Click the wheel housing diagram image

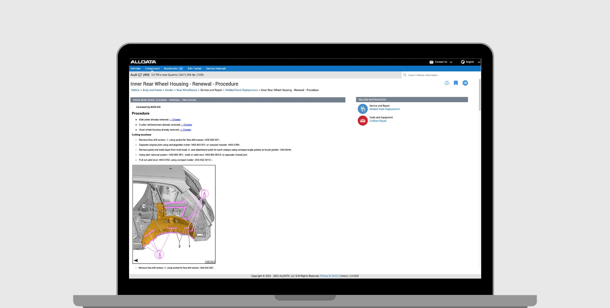[x=174, y=214]
